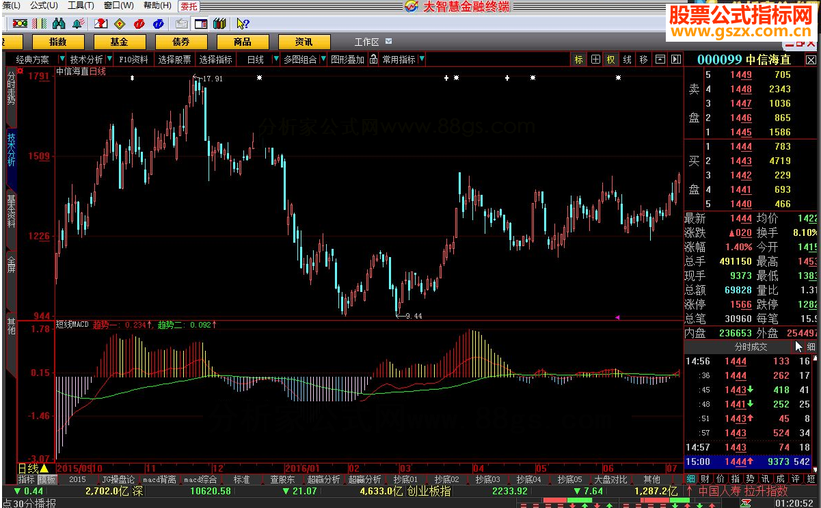Click the 资讯 news button
Viewport: 821px width, 508px height.
[304, 42]
